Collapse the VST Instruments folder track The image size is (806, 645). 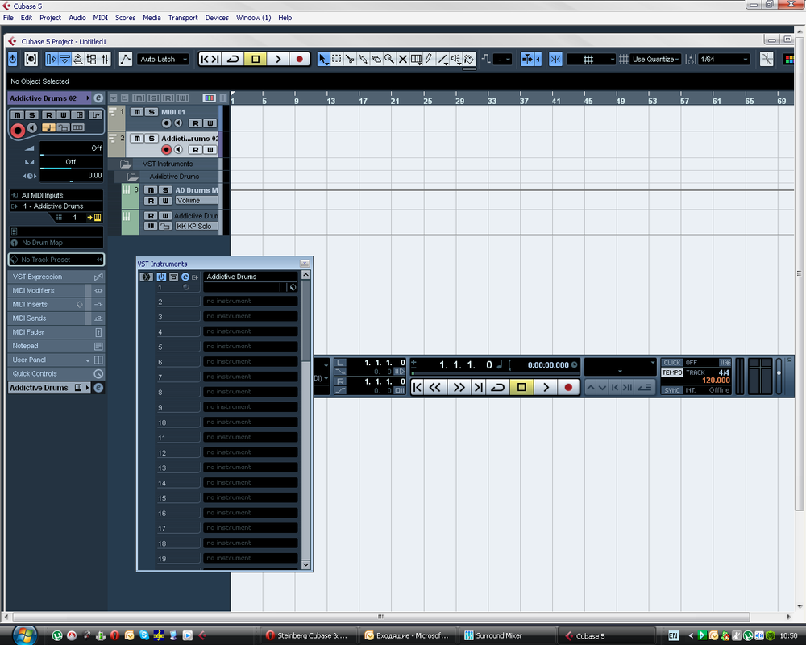[x=126, y=164]
